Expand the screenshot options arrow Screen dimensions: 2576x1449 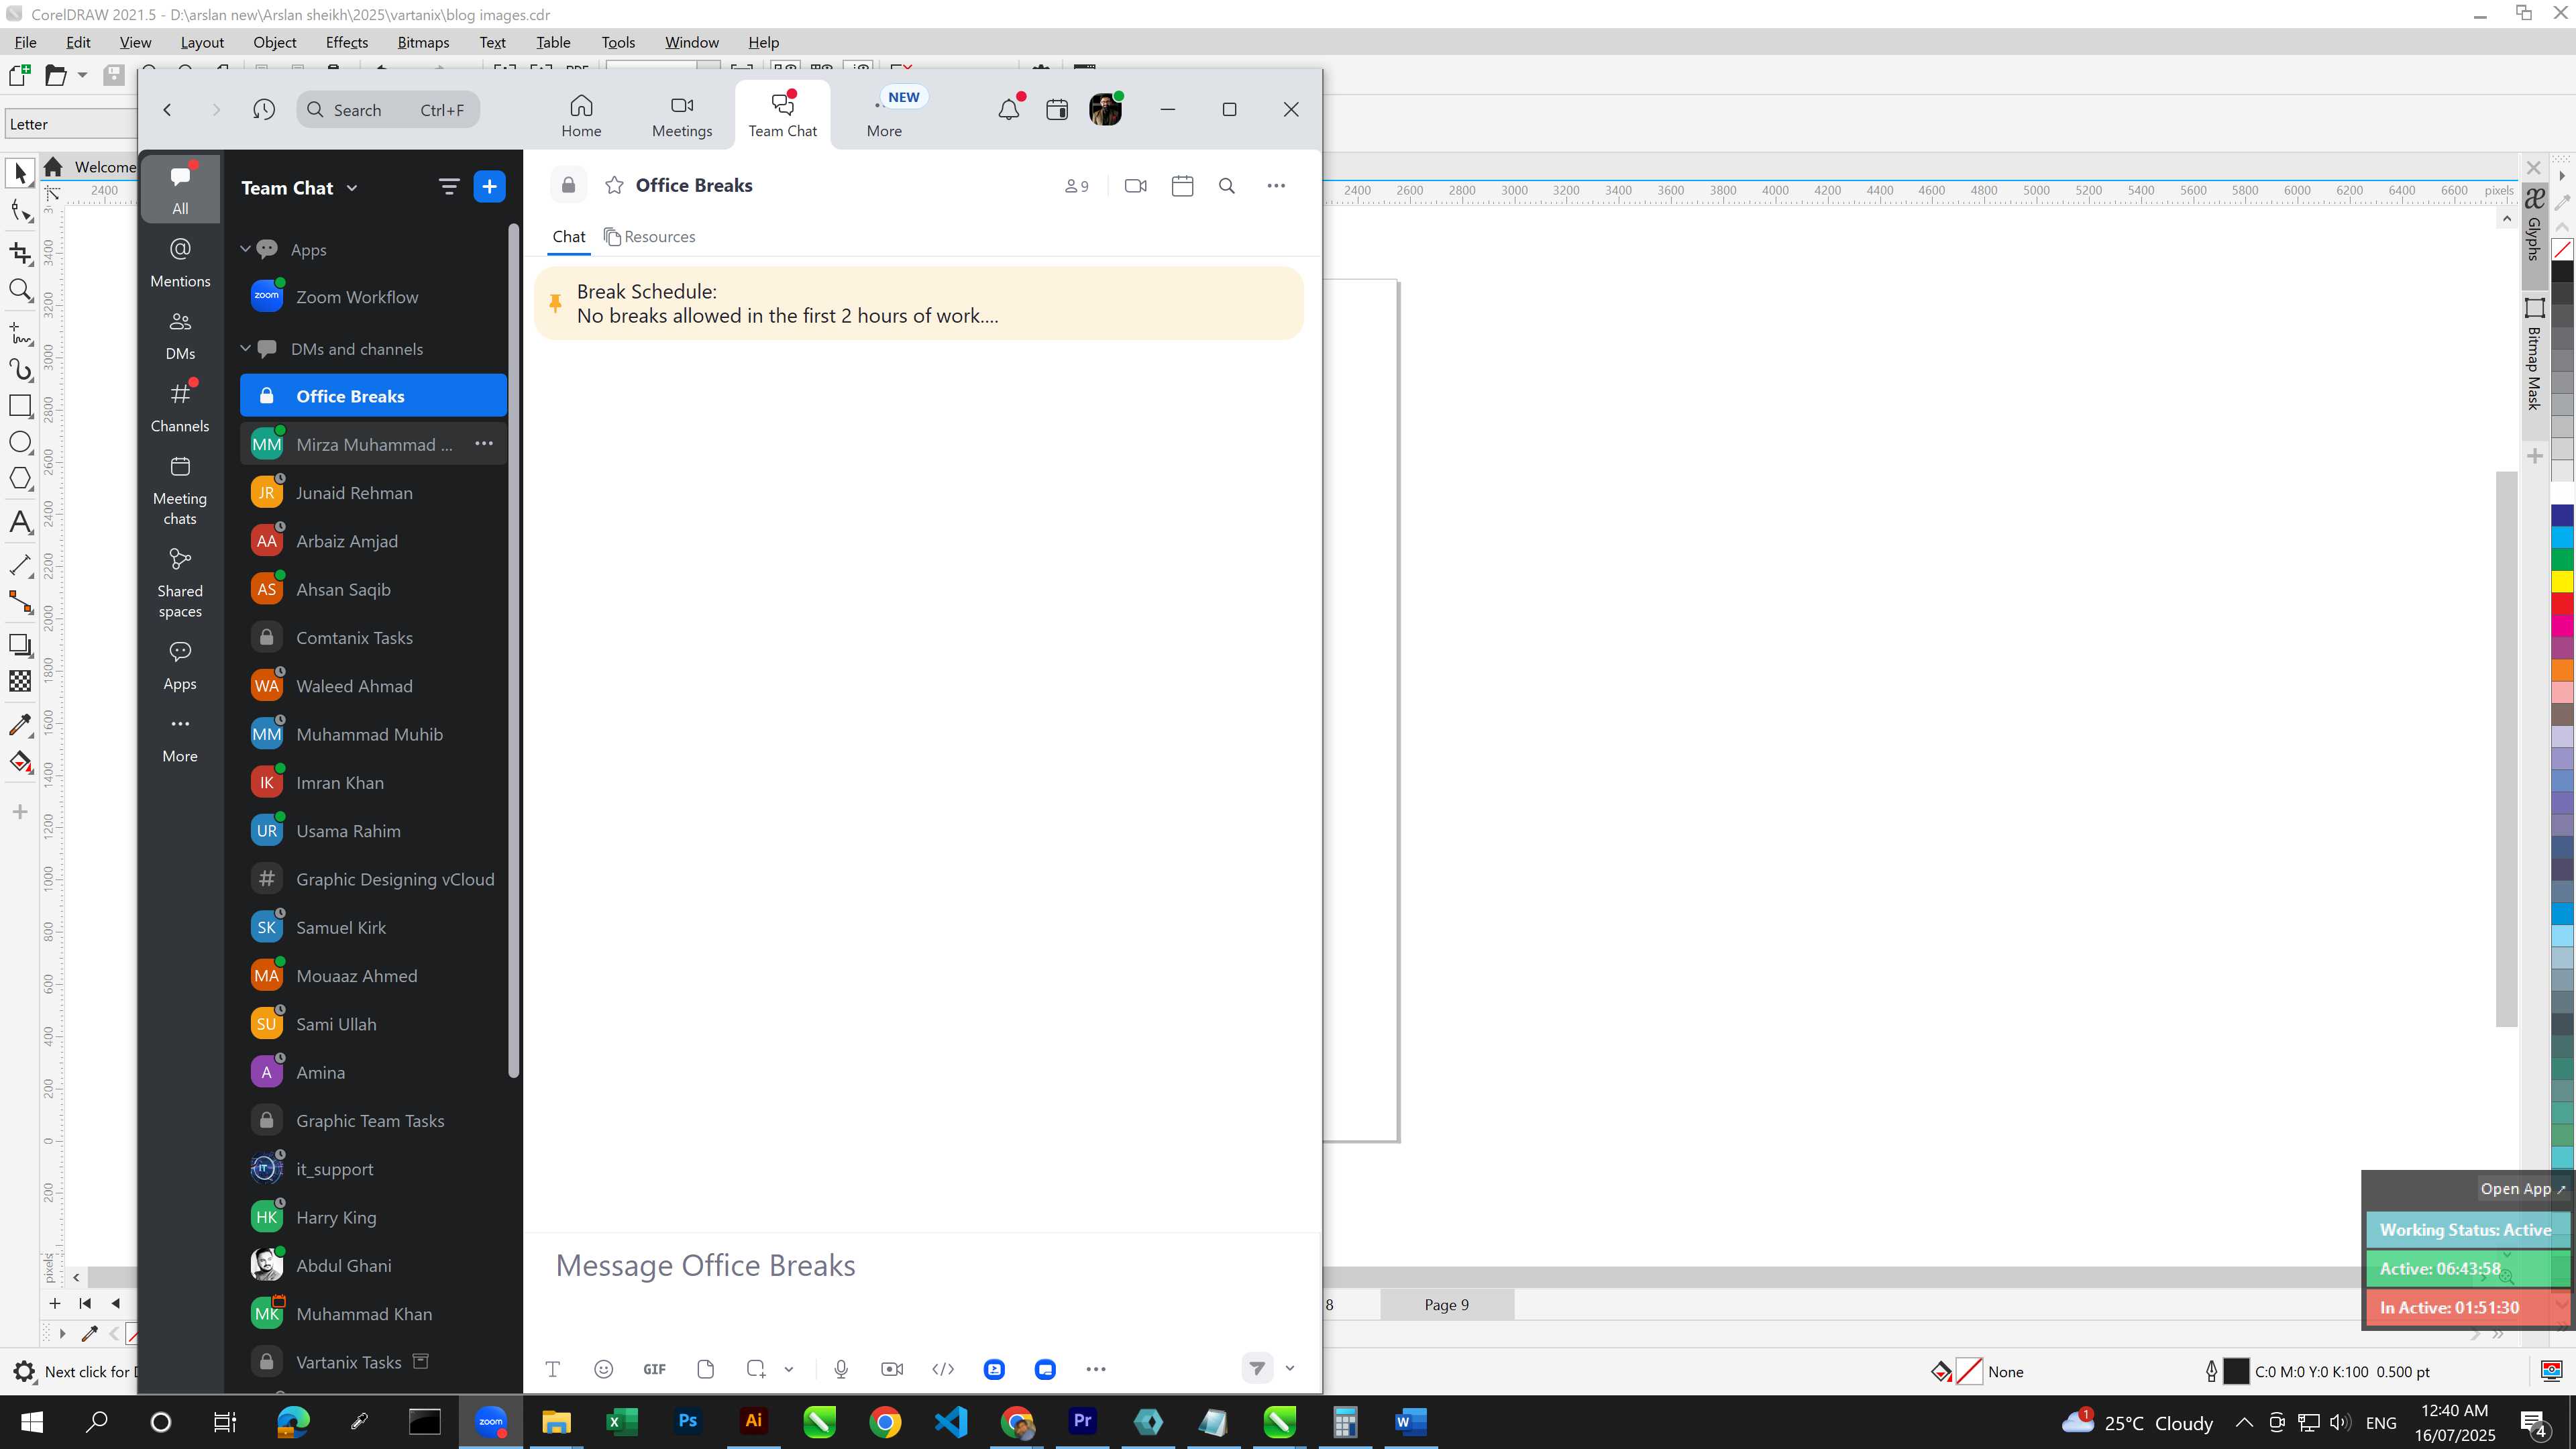(789, 1369)
